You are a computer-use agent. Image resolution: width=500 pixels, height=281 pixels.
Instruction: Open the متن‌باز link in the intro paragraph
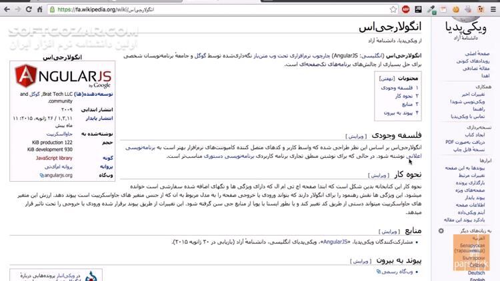261,56
